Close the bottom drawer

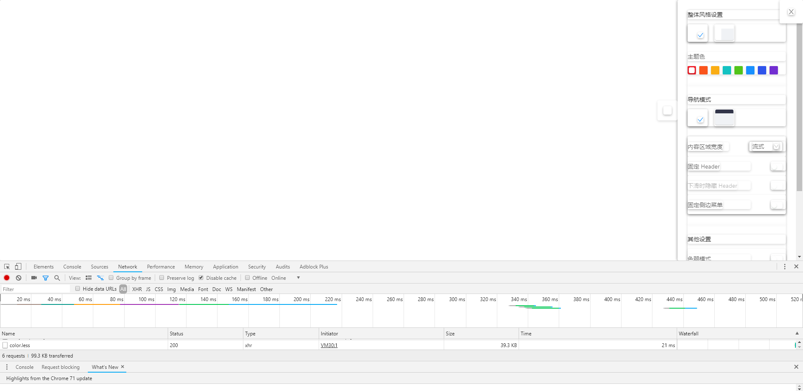click(x=796, y=367)
